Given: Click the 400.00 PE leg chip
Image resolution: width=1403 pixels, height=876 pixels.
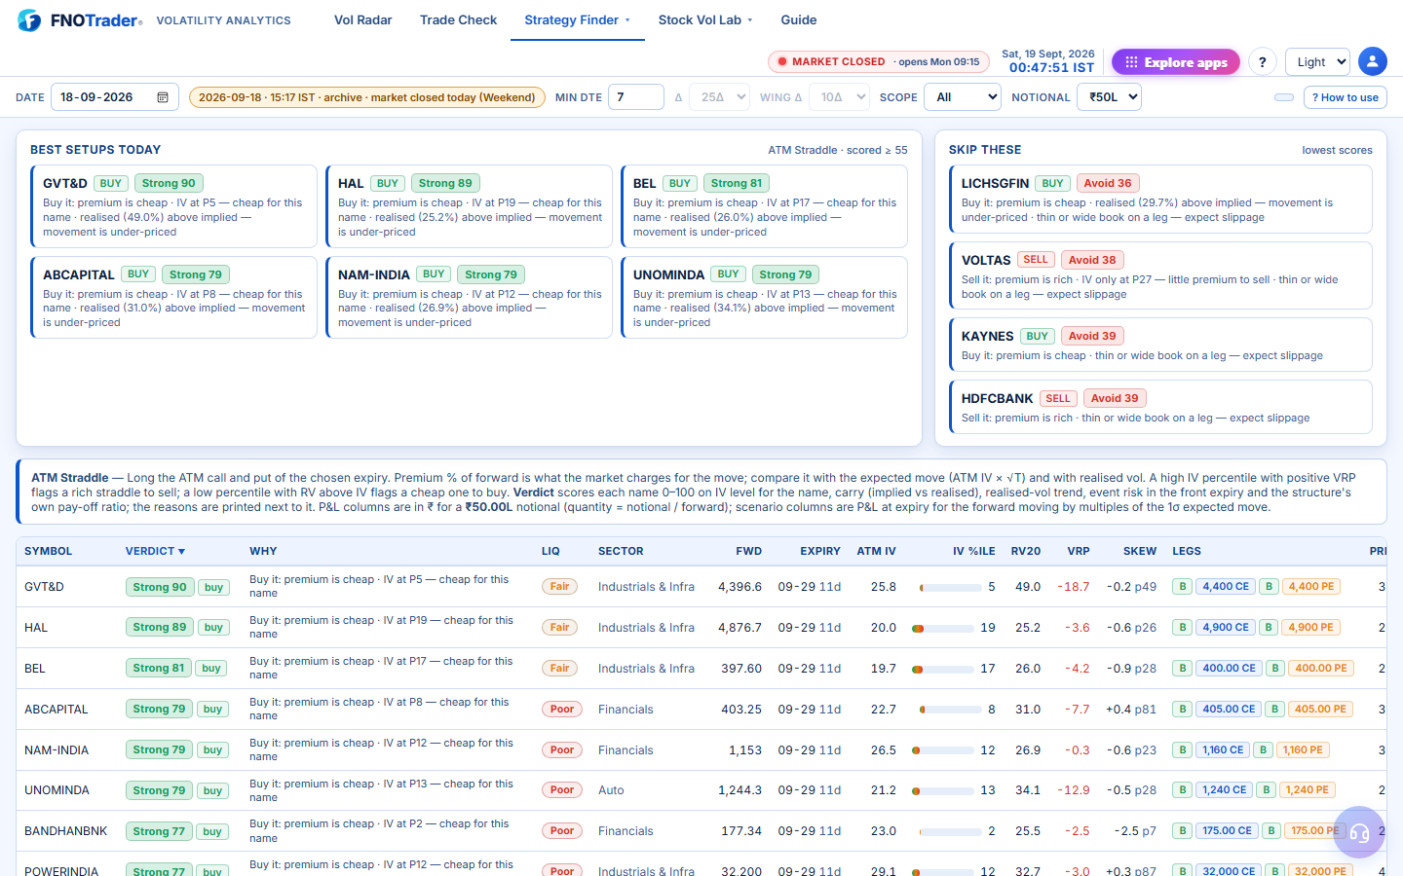Looking at the screenshot, I should coord(1321,669).
